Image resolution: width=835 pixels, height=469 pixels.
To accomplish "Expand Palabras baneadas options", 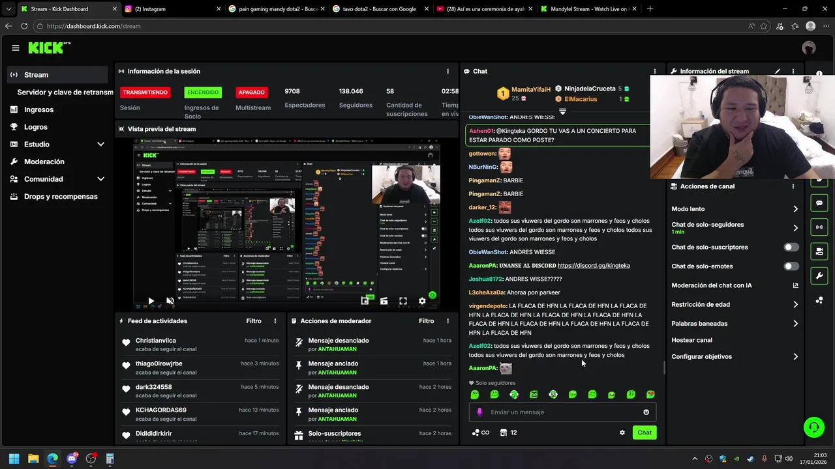I will point(795,323).
